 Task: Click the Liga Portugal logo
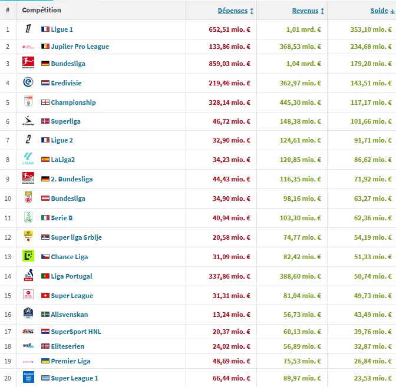[x=28, y=276]
